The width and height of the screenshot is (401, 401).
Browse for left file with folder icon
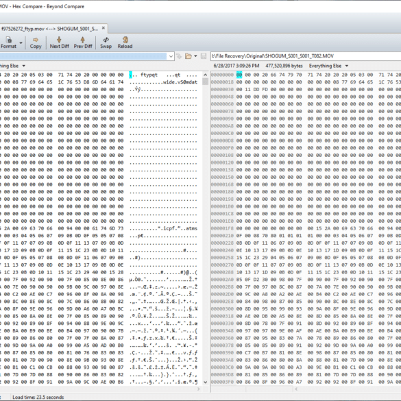click(189, 56)
